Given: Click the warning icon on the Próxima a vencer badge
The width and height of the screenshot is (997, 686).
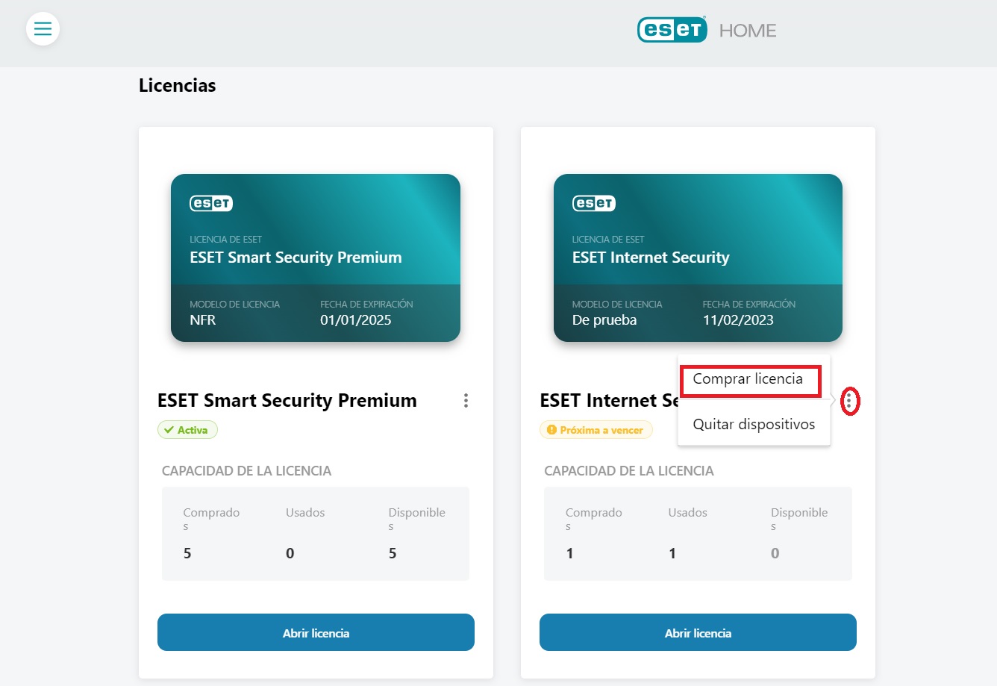Looking at the screenshot, I should tap(550, 429).
